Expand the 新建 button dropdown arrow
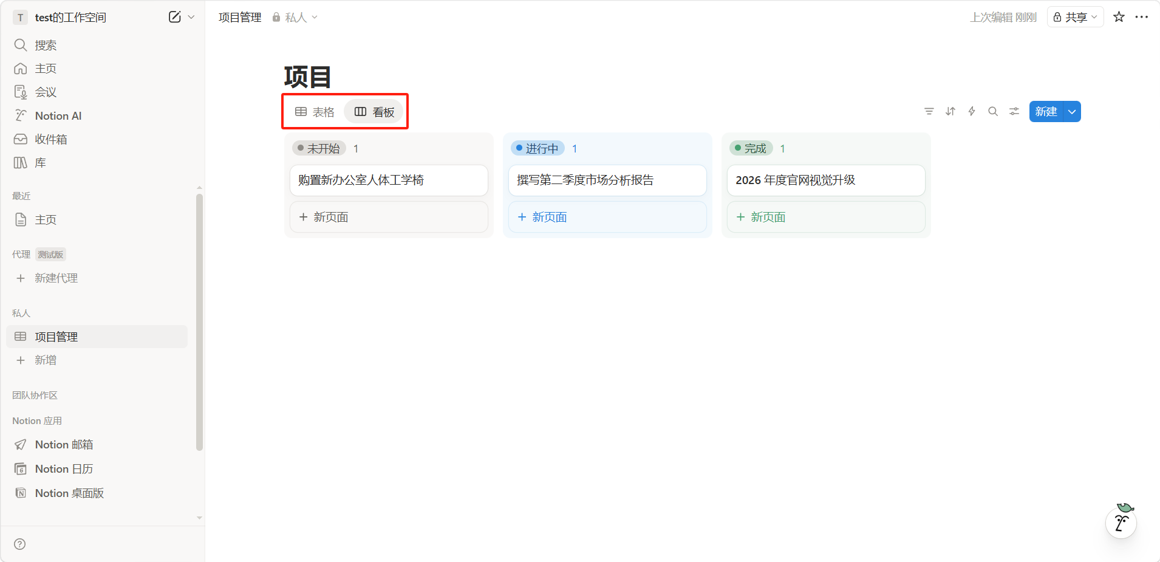 tap(1073, 112)
